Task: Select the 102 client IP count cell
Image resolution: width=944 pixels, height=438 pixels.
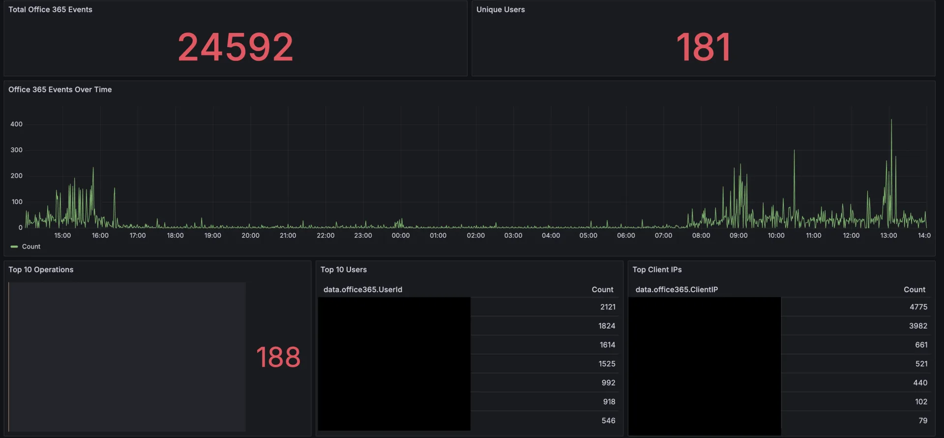Action: tap(921, 402)
